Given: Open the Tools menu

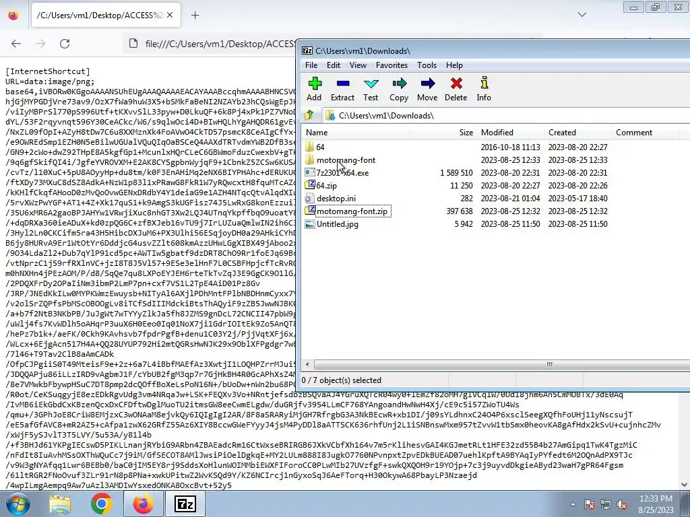Looking at the screenshot, I should pos(427,65).
